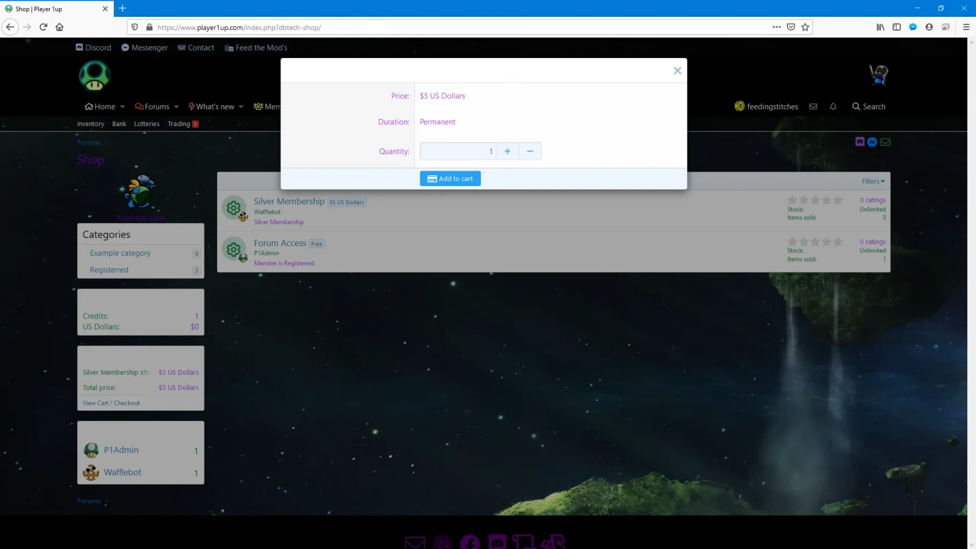976x549 pixels.
Task: Expand the Home dropdown arrow
Action: point(122,107)
